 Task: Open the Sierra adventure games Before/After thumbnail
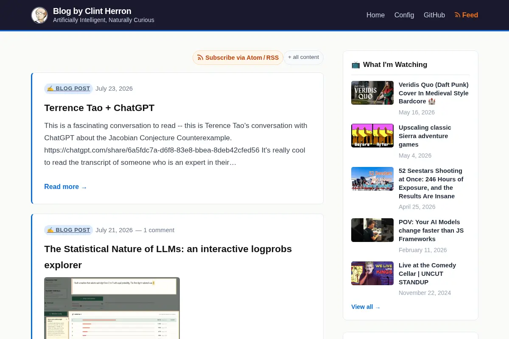[x=372, y=136]
